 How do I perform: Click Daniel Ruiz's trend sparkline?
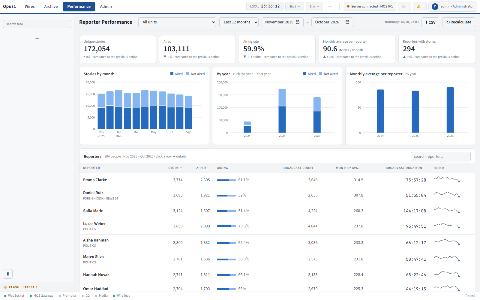click(x=447, y=195)
